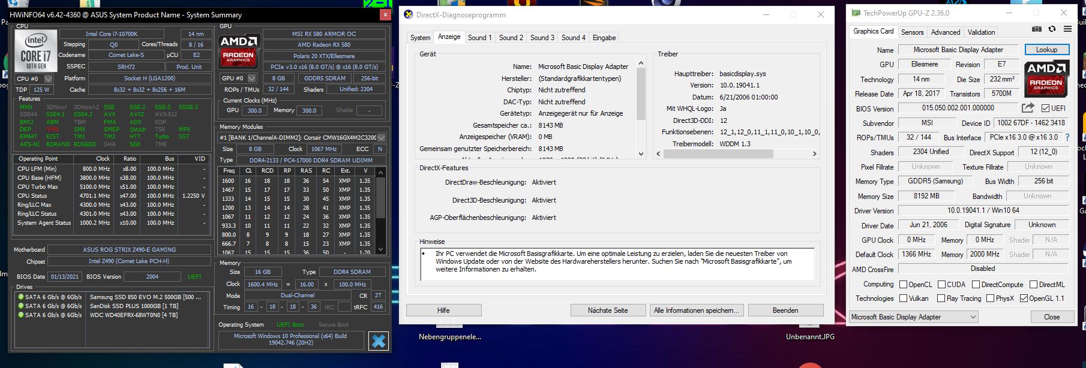
Task: Click the blue X icon in HWiNFO summary
Action: 379,341
